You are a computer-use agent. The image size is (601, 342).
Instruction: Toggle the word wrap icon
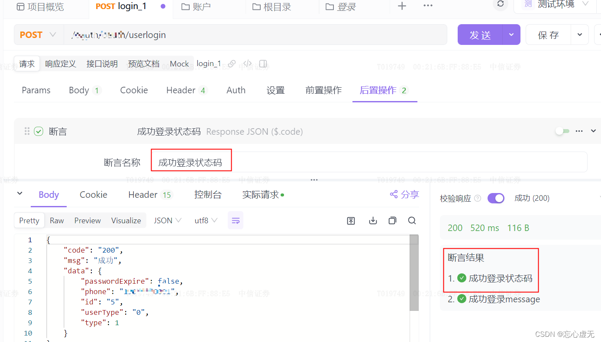[x=236, y=221]
